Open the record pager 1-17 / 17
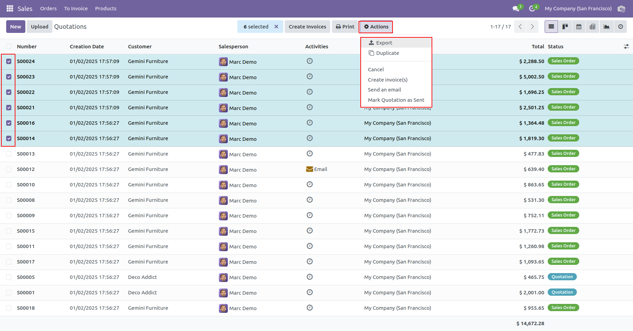633x331 pixels. (x=500, y=27)
